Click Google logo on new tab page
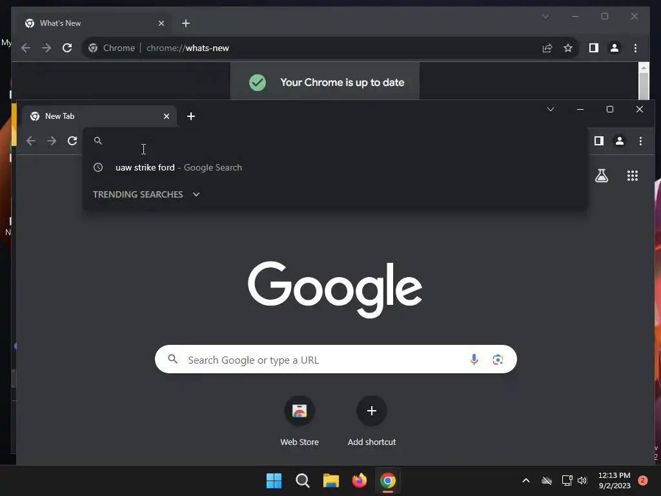 click(335, 289)
